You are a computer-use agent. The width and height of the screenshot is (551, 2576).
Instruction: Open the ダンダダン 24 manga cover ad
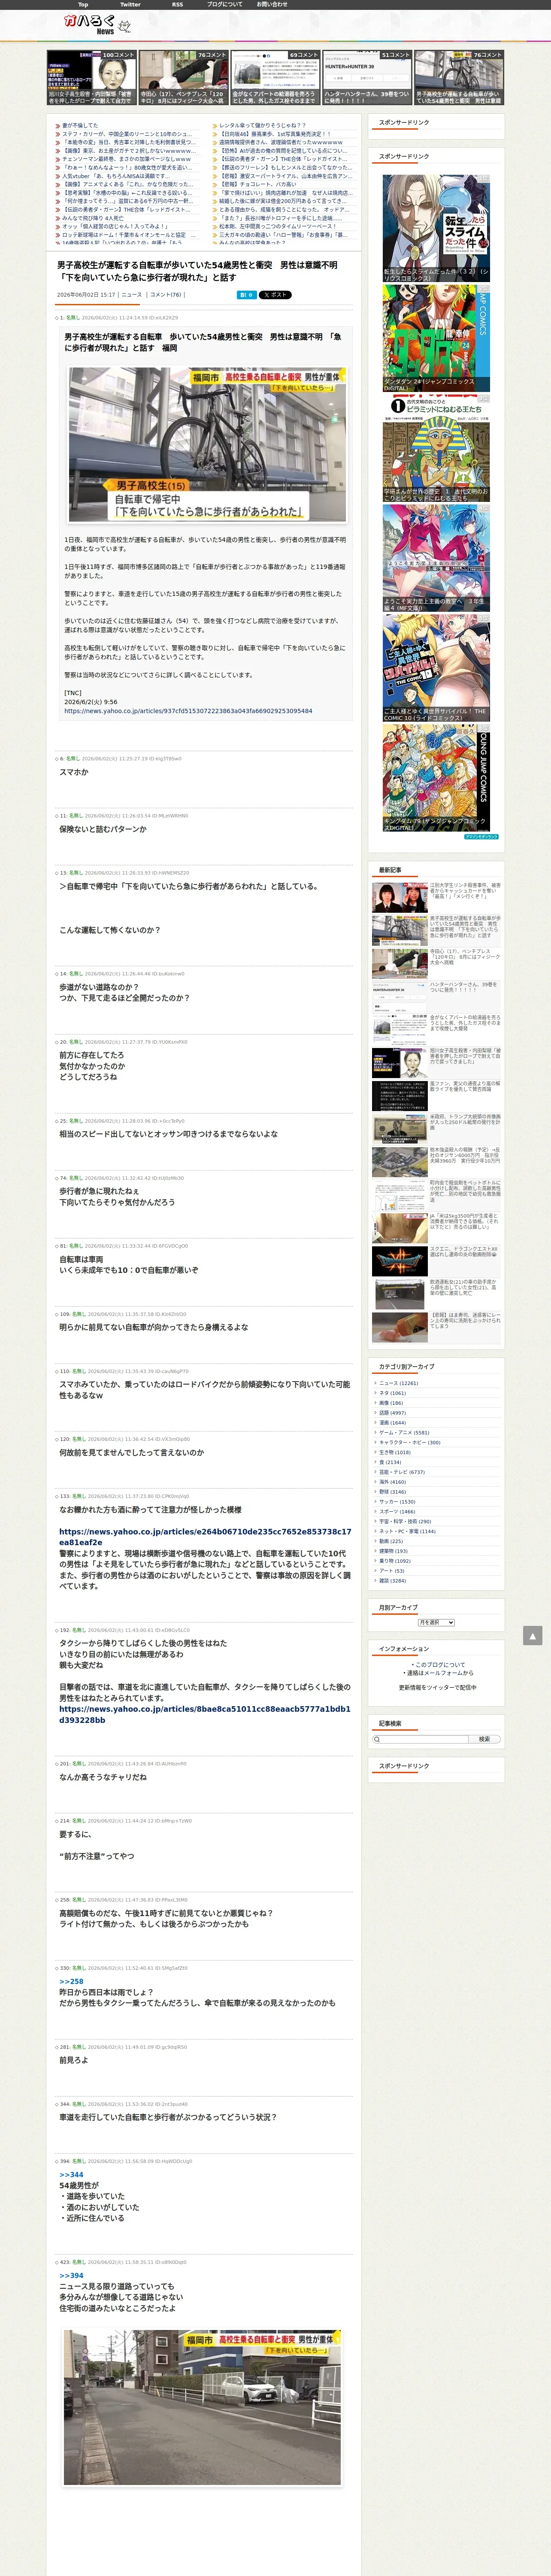(x=436, y=338)
